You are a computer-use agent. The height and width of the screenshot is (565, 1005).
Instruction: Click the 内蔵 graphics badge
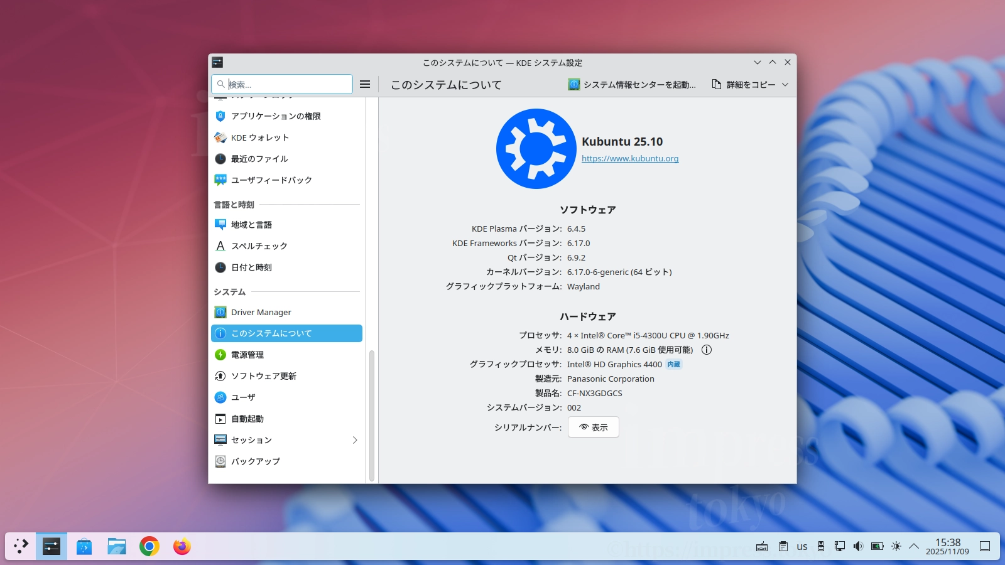[674, 365]
